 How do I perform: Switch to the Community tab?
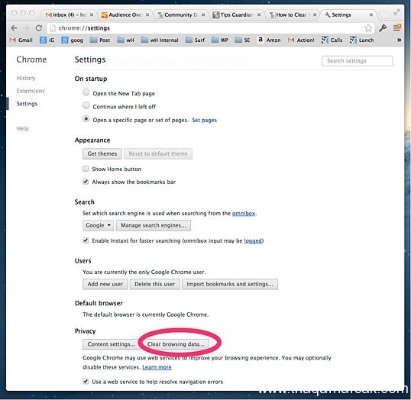pos(181,15)
